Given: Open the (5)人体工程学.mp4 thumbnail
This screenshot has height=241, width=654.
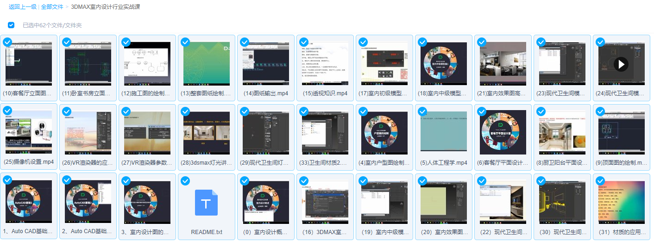Looking at the screenshot, I should click(443, 132).
